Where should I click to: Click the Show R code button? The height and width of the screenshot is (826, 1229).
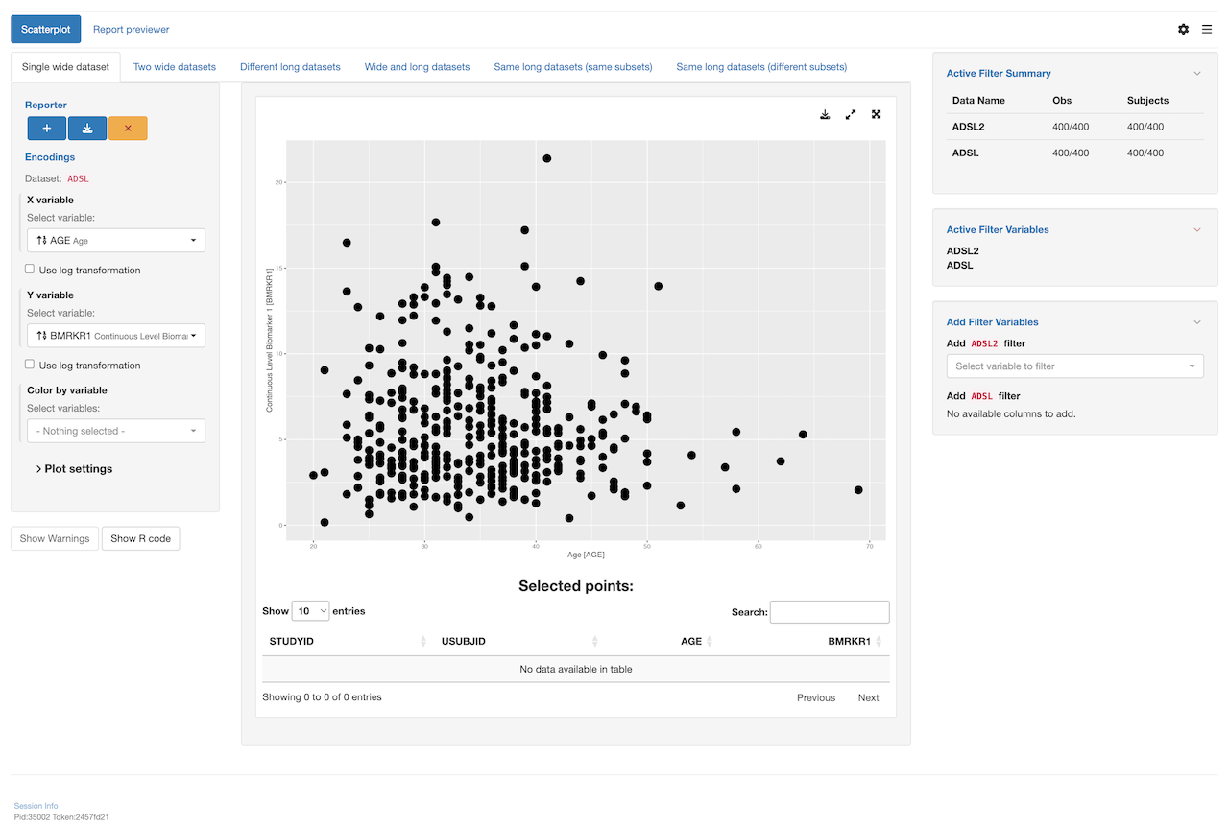140,538
